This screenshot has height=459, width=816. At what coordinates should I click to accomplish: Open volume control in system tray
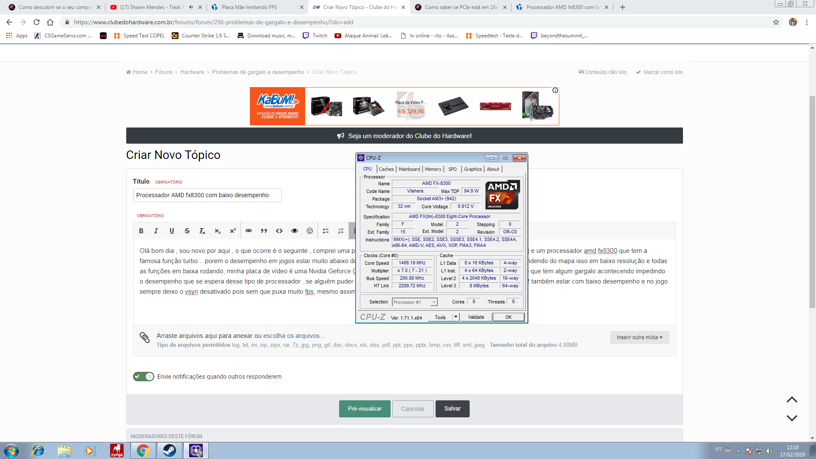(x=769, y=451)
